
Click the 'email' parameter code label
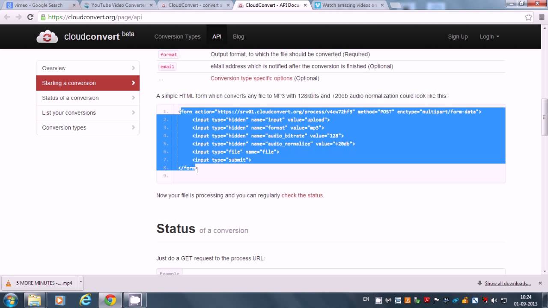click(167, 67)
